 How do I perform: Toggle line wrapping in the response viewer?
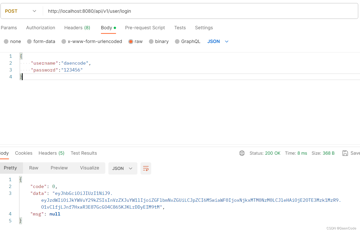click(x=146, y=168)
